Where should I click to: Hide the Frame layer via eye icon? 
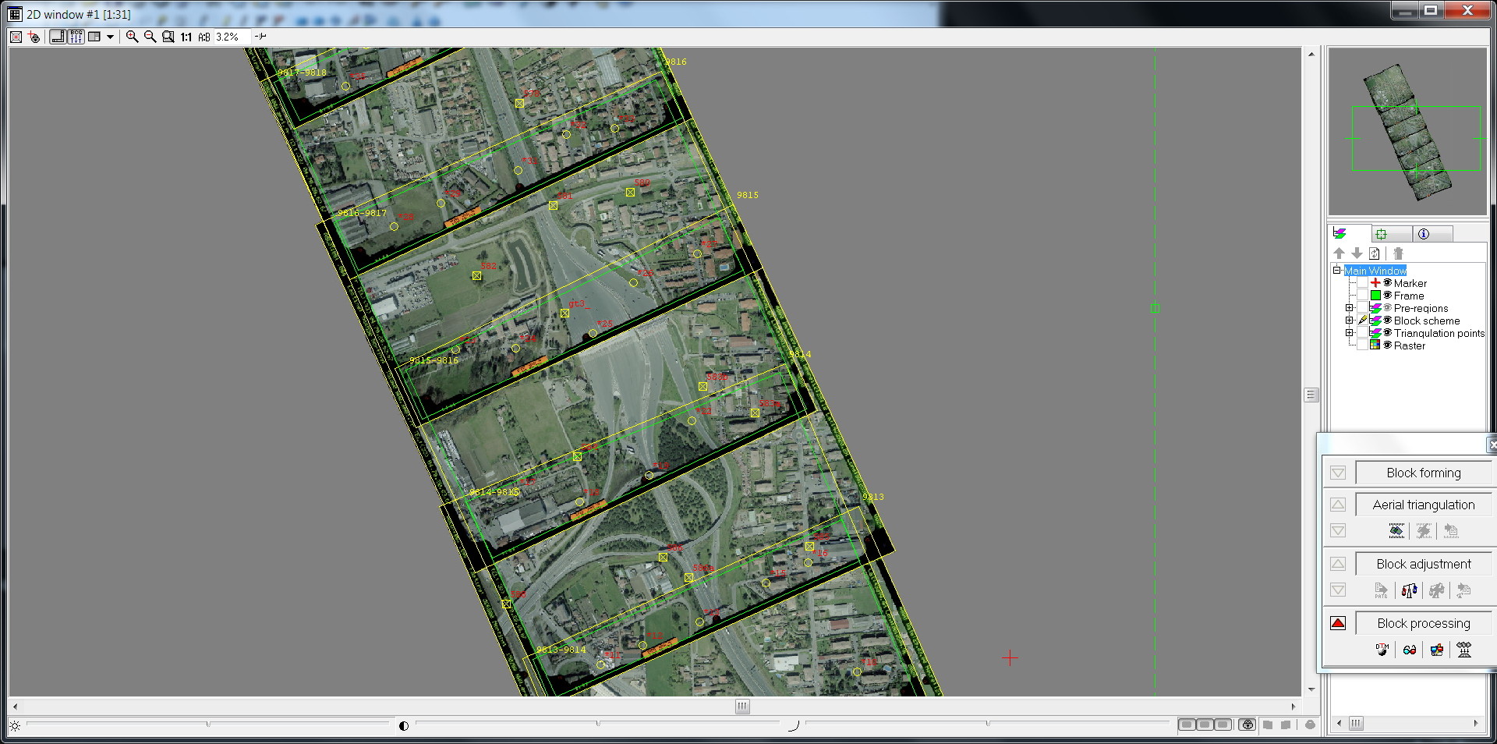(x=1387, y=296)
